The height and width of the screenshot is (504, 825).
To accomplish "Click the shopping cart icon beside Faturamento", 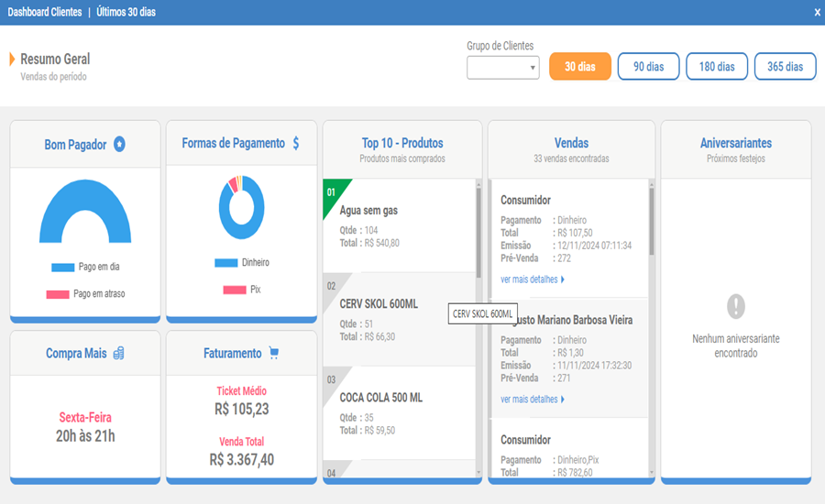I will pyautogui.click(x=273, y=354).
